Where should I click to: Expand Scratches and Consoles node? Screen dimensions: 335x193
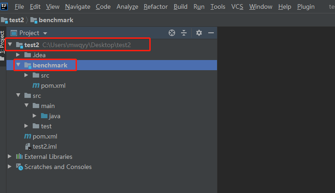click(10, 167)
